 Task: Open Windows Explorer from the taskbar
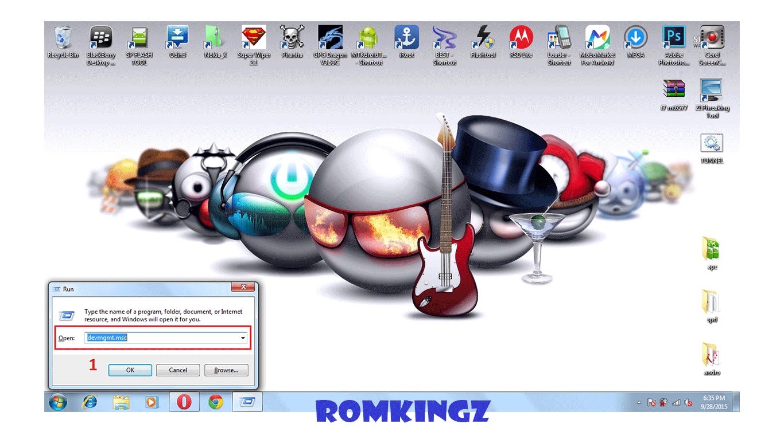click(121, 402)
